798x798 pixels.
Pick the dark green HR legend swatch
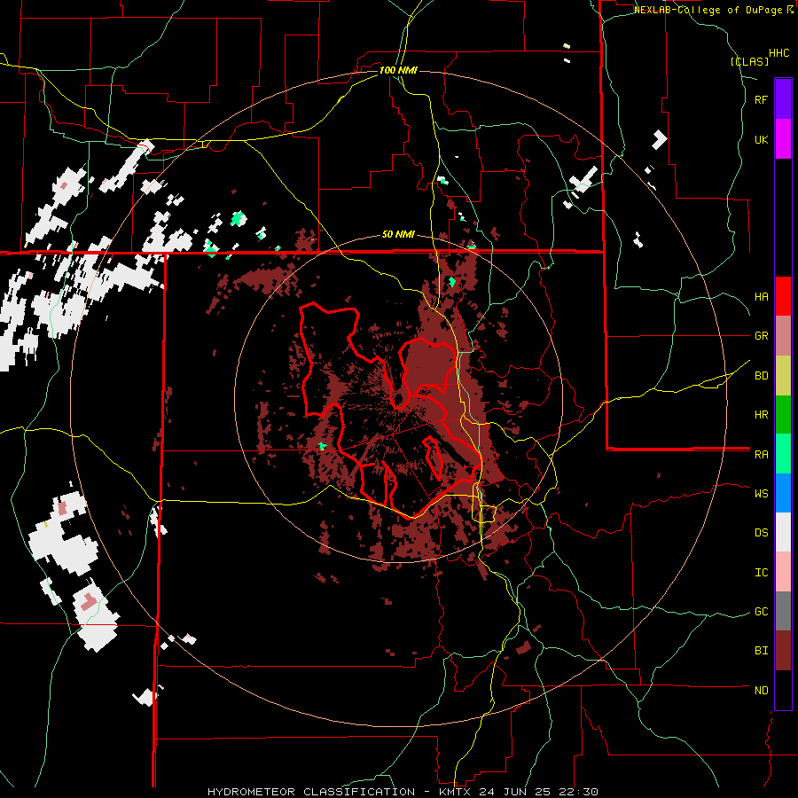coord(783,414)
